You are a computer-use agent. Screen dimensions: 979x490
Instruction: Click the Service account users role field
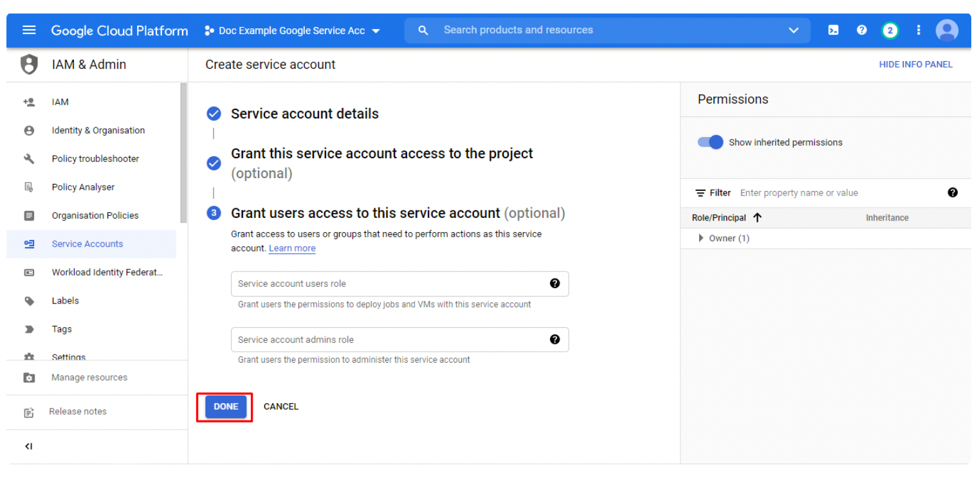pyautogui.click(x=399, y=284)
